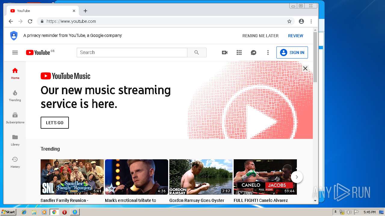Open media player taskbar icon

tap(44, 212)
